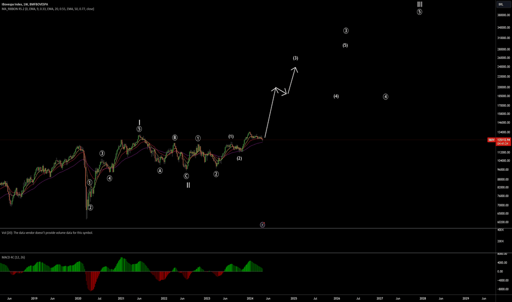The width and height of the screenshot is (512, 302).
Task: Select the circled 5 label under the III
Action: pos(420,12)
